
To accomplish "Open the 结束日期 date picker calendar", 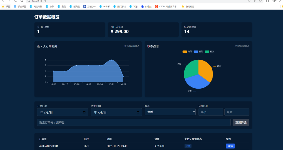I will [x=138, y=112].
